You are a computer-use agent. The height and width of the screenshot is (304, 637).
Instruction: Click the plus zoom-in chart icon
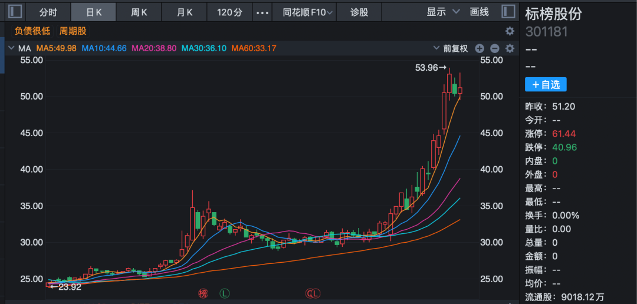(x=480, y=48)
